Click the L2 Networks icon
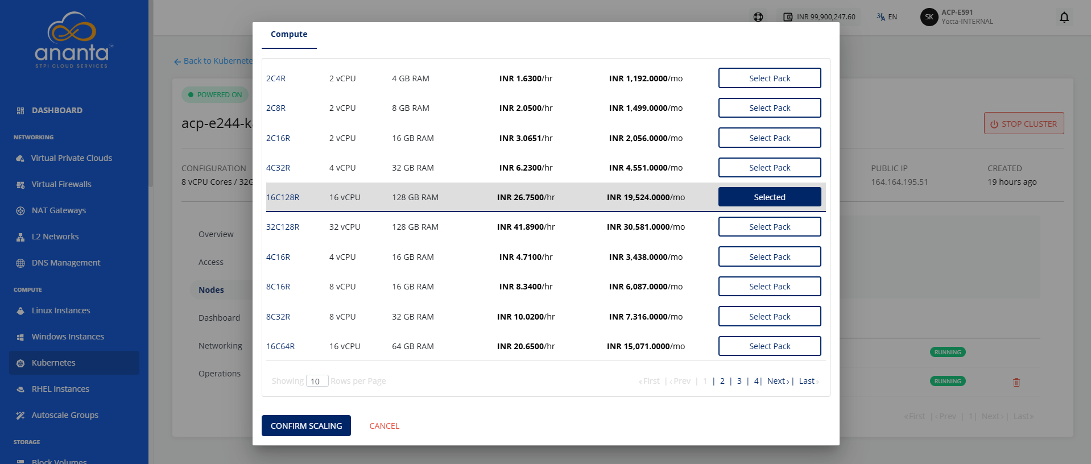This screenshot has width=1091, height=464. tap(20, 237)
